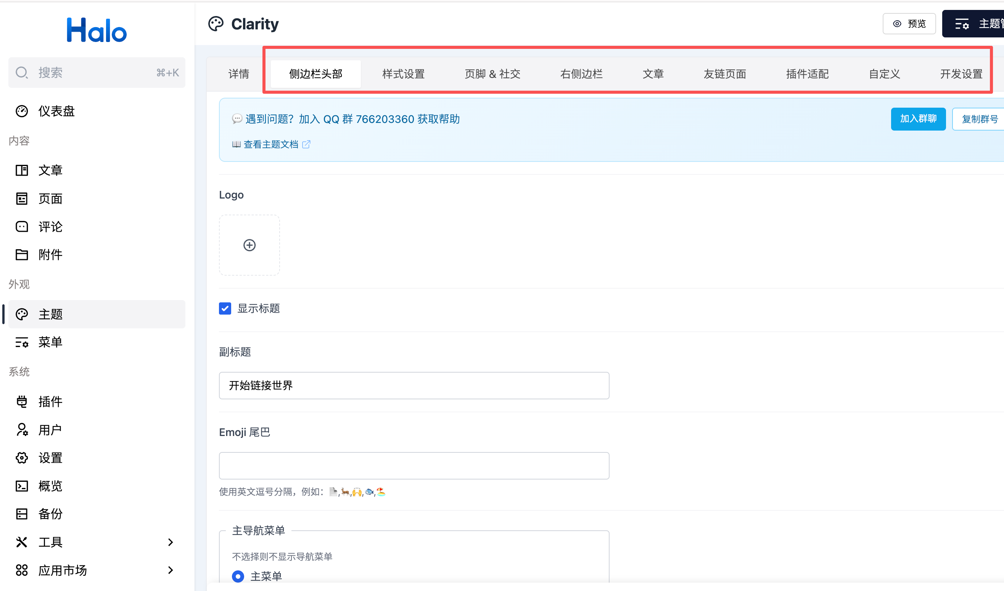Open the 页脚 & 社交 tab
This screenshot has height=591, width=1004.
(492, 74)
